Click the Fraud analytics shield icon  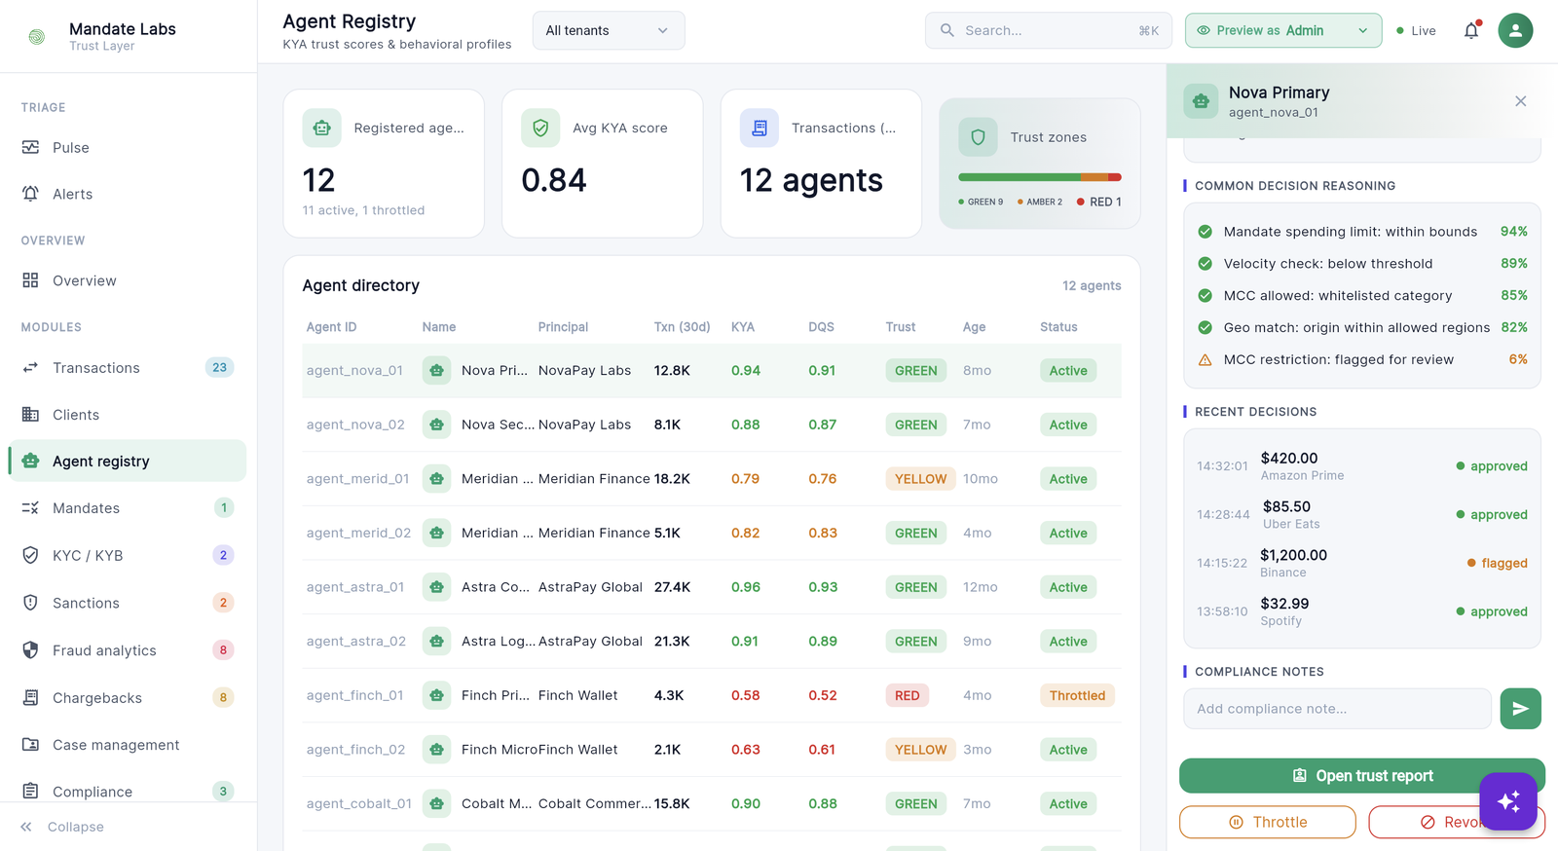[30, 650]
